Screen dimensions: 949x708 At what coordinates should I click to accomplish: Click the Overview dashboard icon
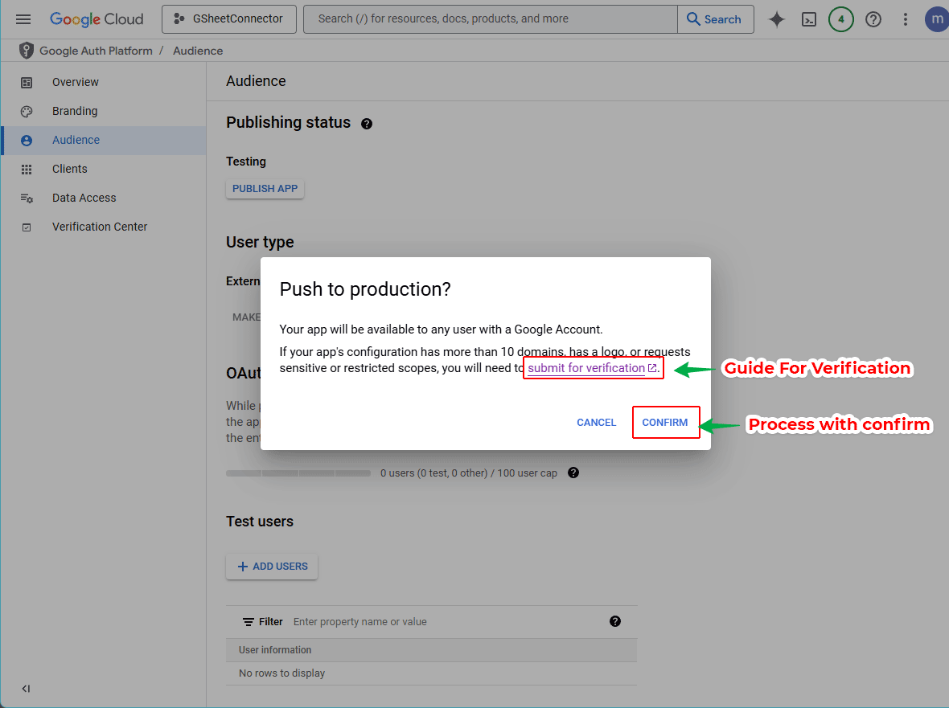click(x=27, y=83)
